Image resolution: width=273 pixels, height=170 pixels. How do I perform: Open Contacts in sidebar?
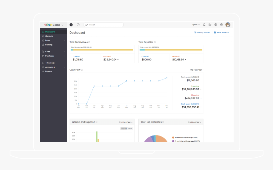click(x=53, y=36)
